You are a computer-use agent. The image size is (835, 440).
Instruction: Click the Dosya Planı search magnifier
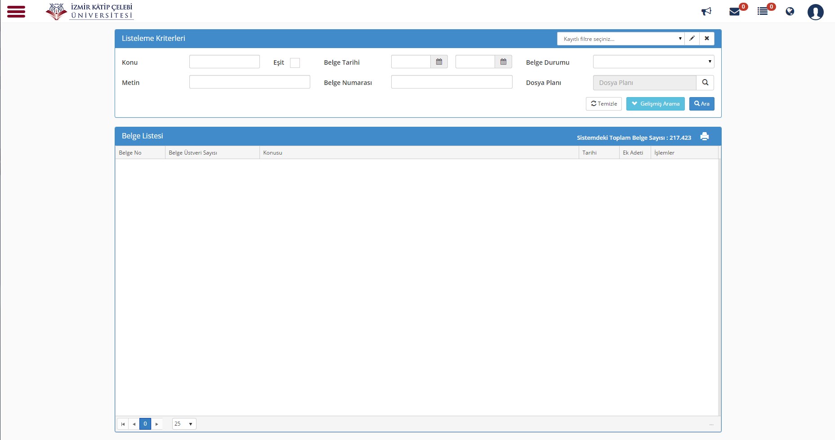(x=705, y=83)
